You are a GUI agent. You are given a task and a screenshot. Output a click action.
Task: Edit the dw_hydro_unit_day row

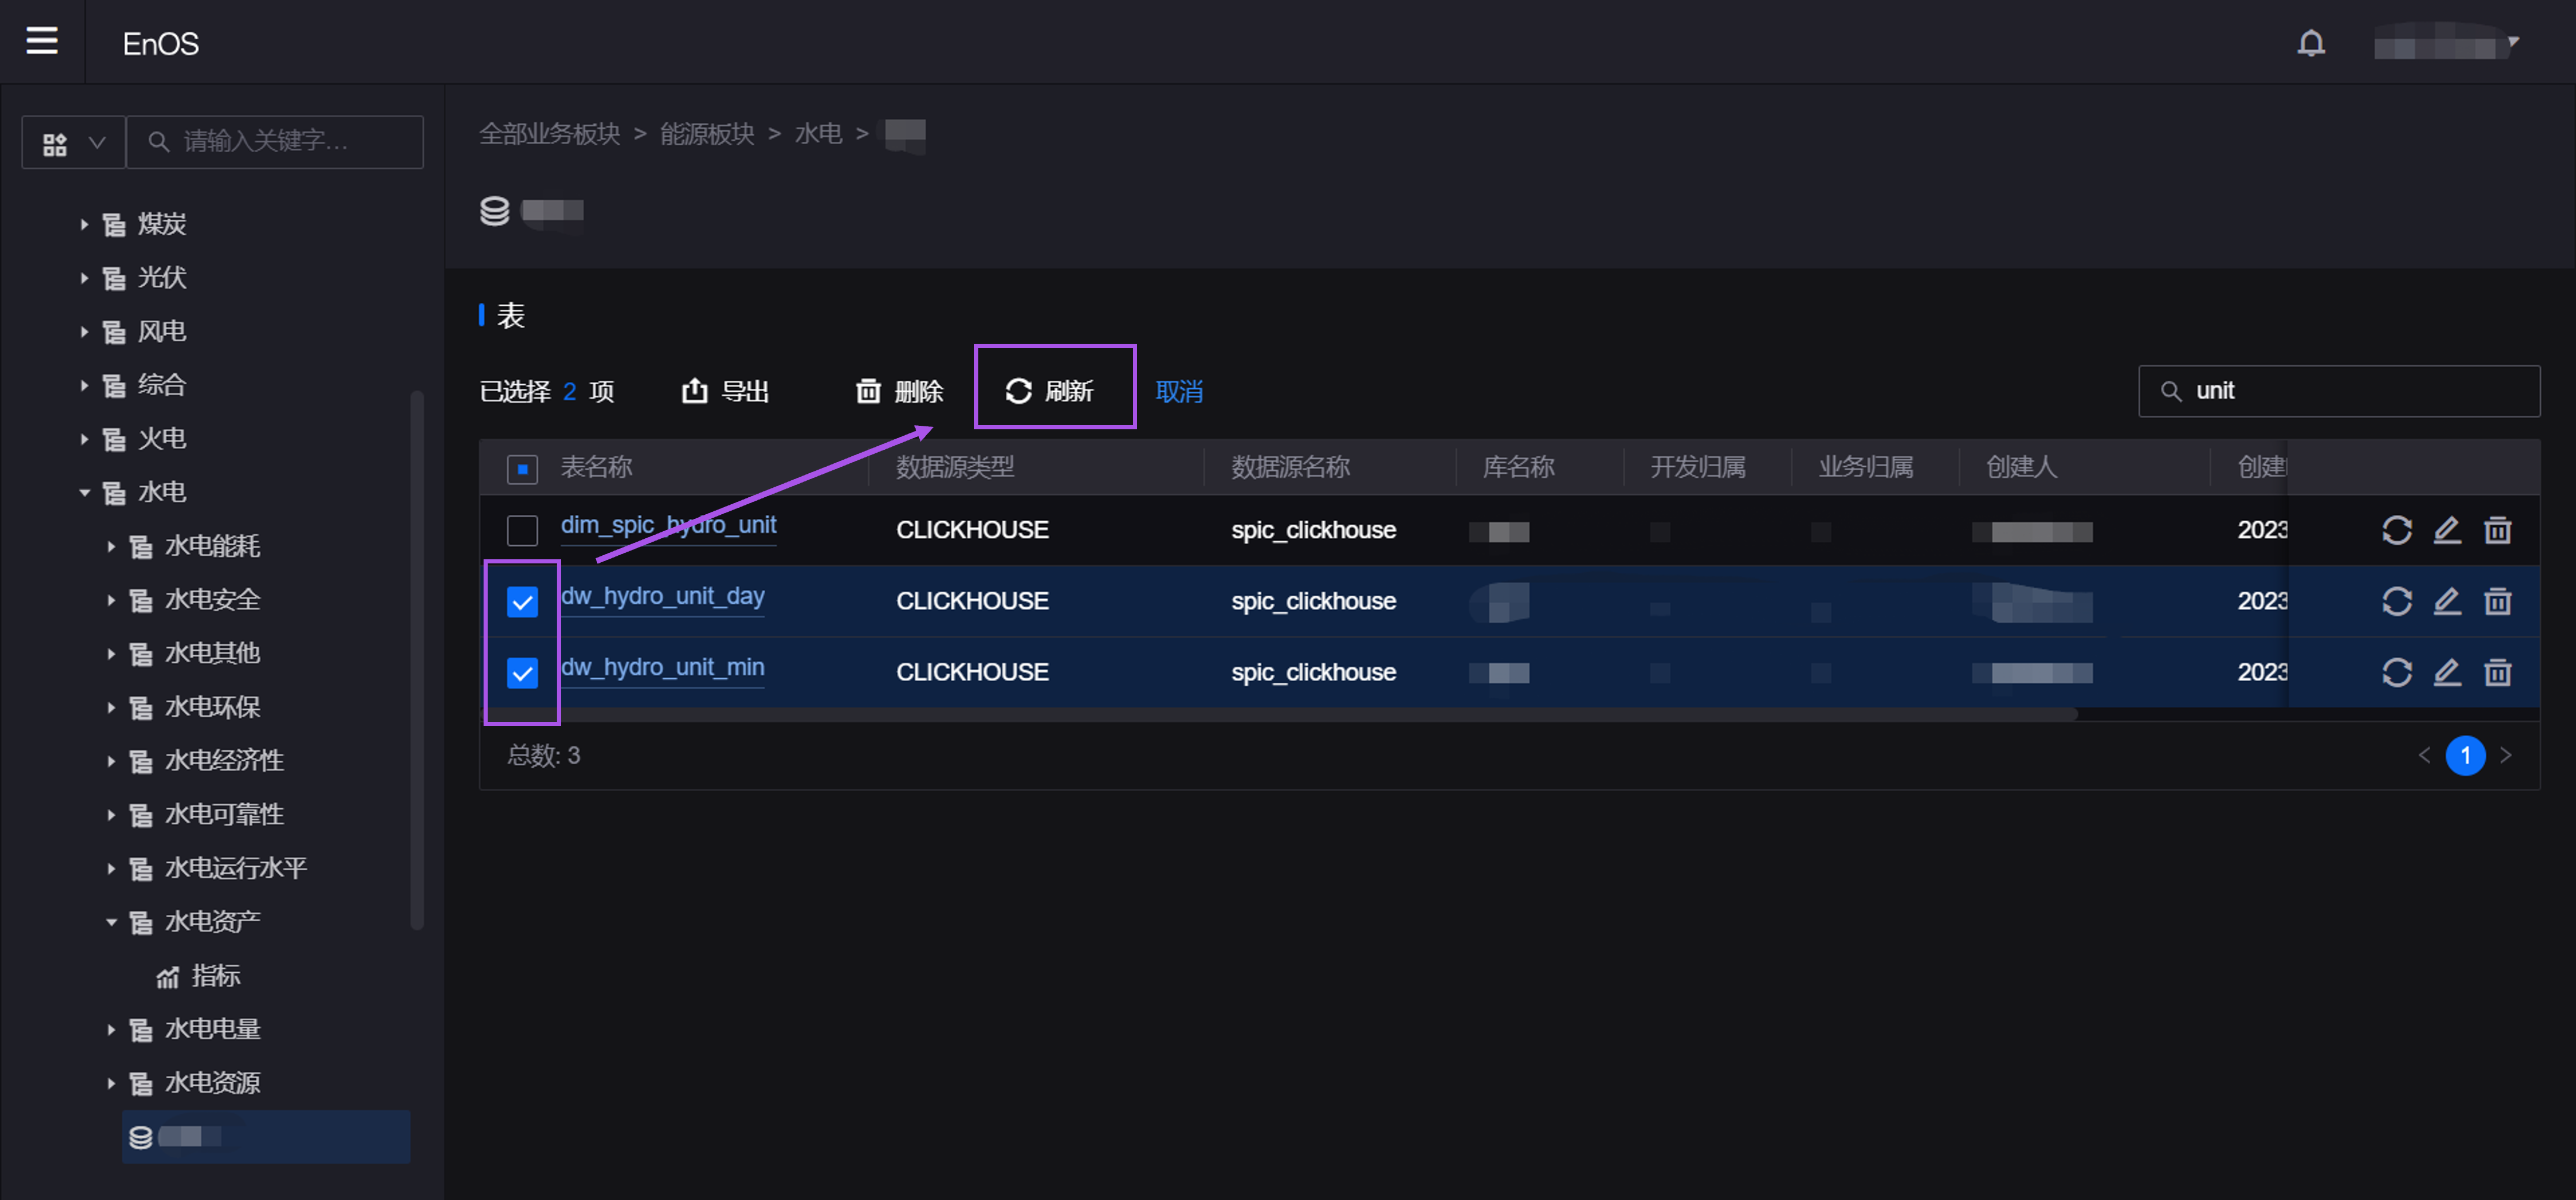[2447, 602]
